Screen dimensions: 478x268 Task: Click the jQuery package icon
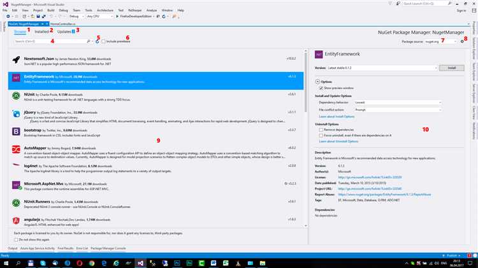[x=16, y=114]
